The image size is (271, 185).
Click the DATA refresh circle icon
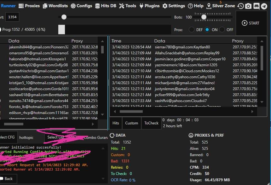point(112,135)
